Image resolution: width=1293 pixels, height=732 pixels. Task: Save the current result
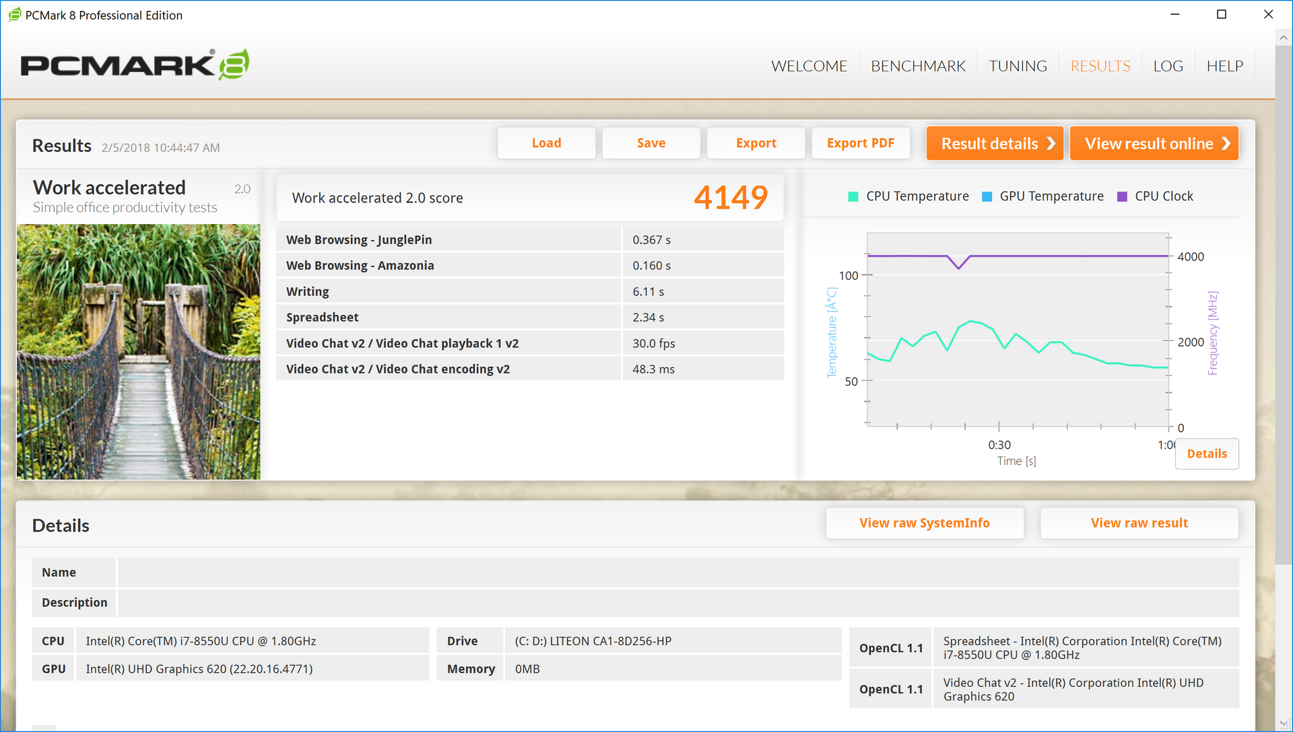click(651, 143)
